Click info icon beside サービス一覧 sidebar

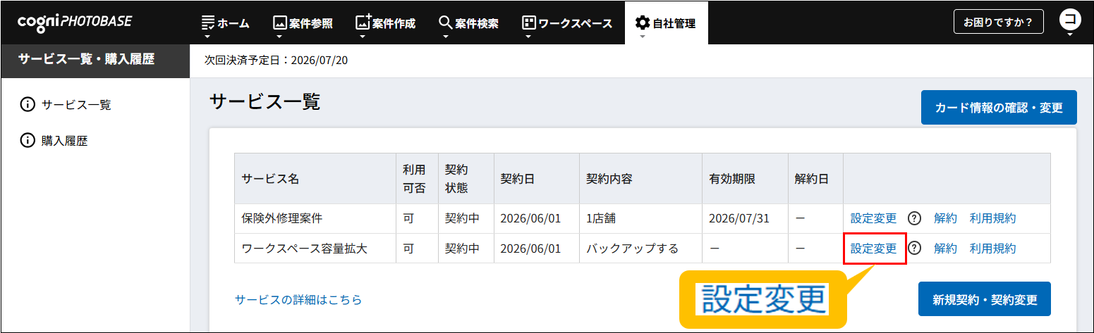(x=28, y=105)
